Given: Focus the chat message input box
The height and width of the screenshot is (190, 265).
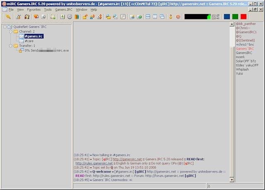Looking at the screenshot, I should coord(140,186).
